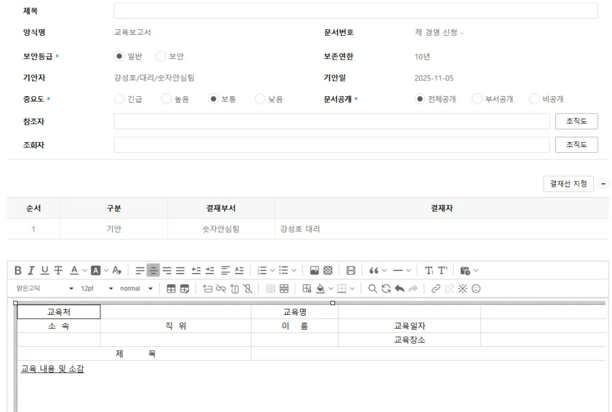Open the emoji smiley picker
This screenshot has width=612, height=412.
[476, 288]
